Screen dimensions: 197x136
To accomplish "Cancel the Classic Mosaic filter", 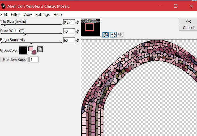I will [x=188, y=28].
